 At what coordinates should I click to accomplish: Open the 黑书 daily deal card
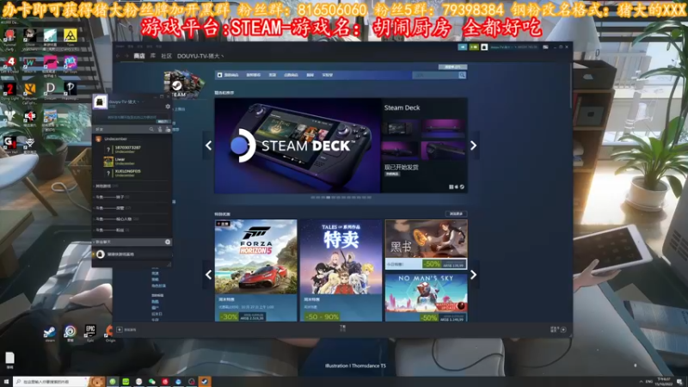pyautogui.click(x=426, y=244)
